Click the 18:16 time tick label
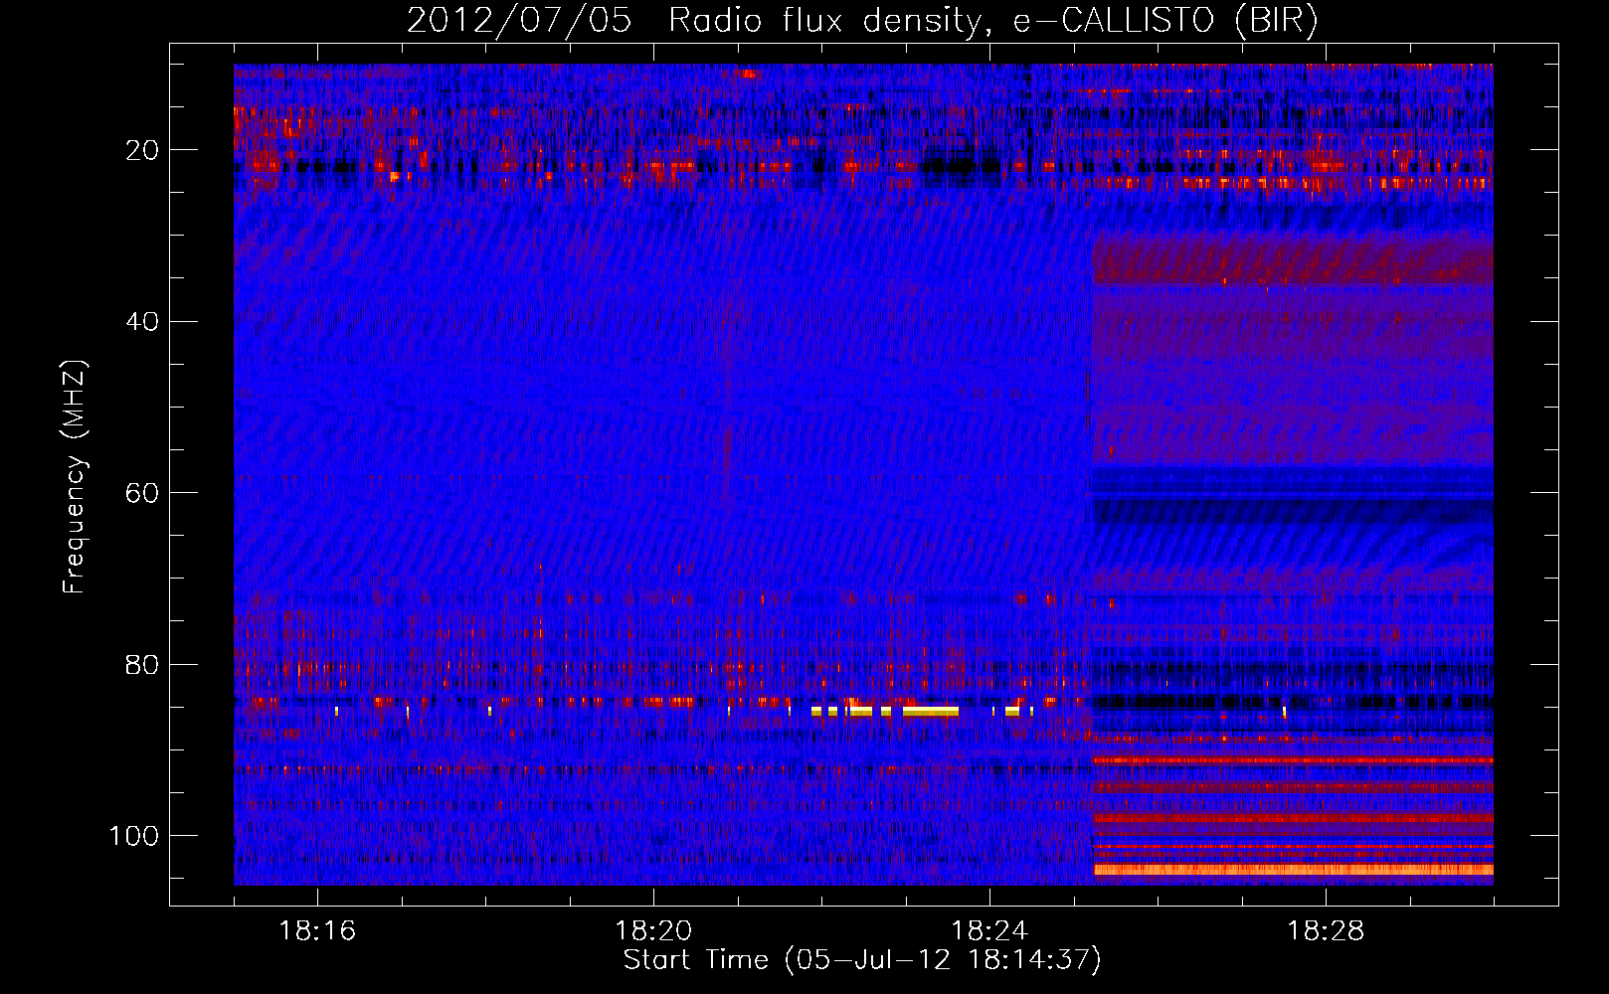 click(317, 931)
